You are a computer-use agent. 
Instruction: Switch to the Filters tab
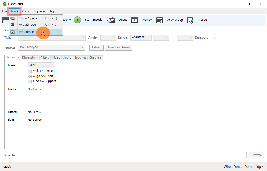pyautogui.click(x=45, y=57)
